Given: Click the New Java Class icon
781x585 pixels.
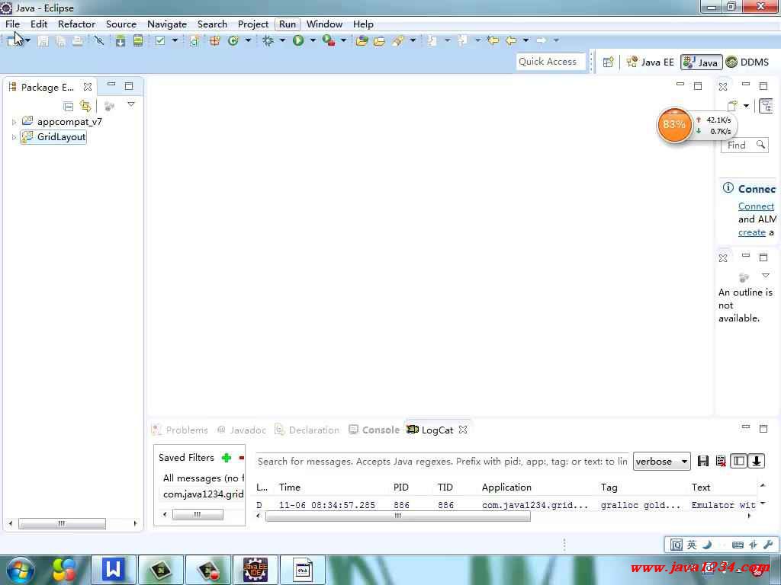Looking at the screenshot, I should (x=233, y=41).
